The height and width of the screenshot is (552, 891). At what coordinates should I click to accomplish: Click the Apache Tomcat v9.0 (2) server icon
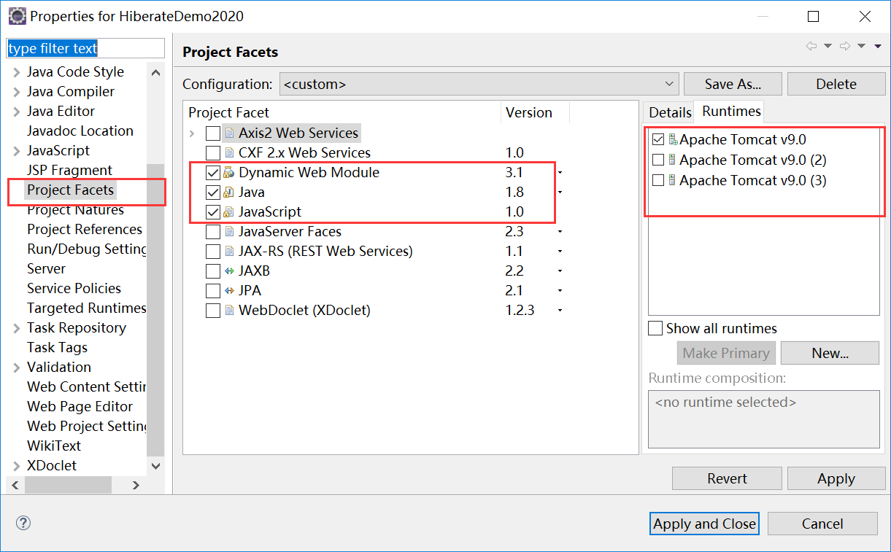point(671,160)
